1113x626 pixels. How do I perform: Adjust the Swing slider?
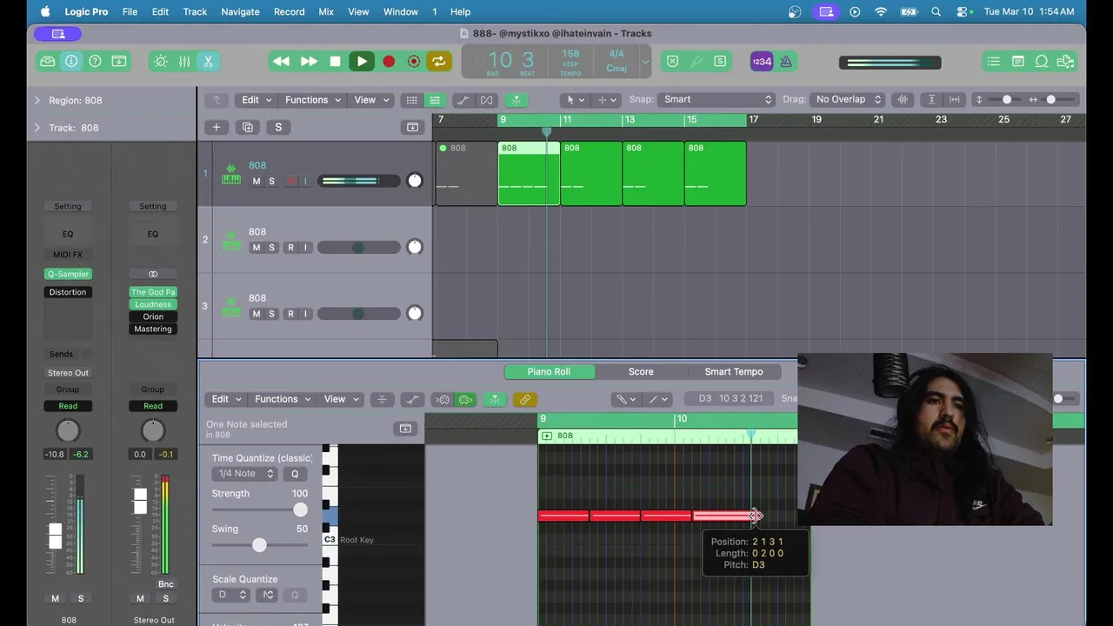[x=260, y=545]
